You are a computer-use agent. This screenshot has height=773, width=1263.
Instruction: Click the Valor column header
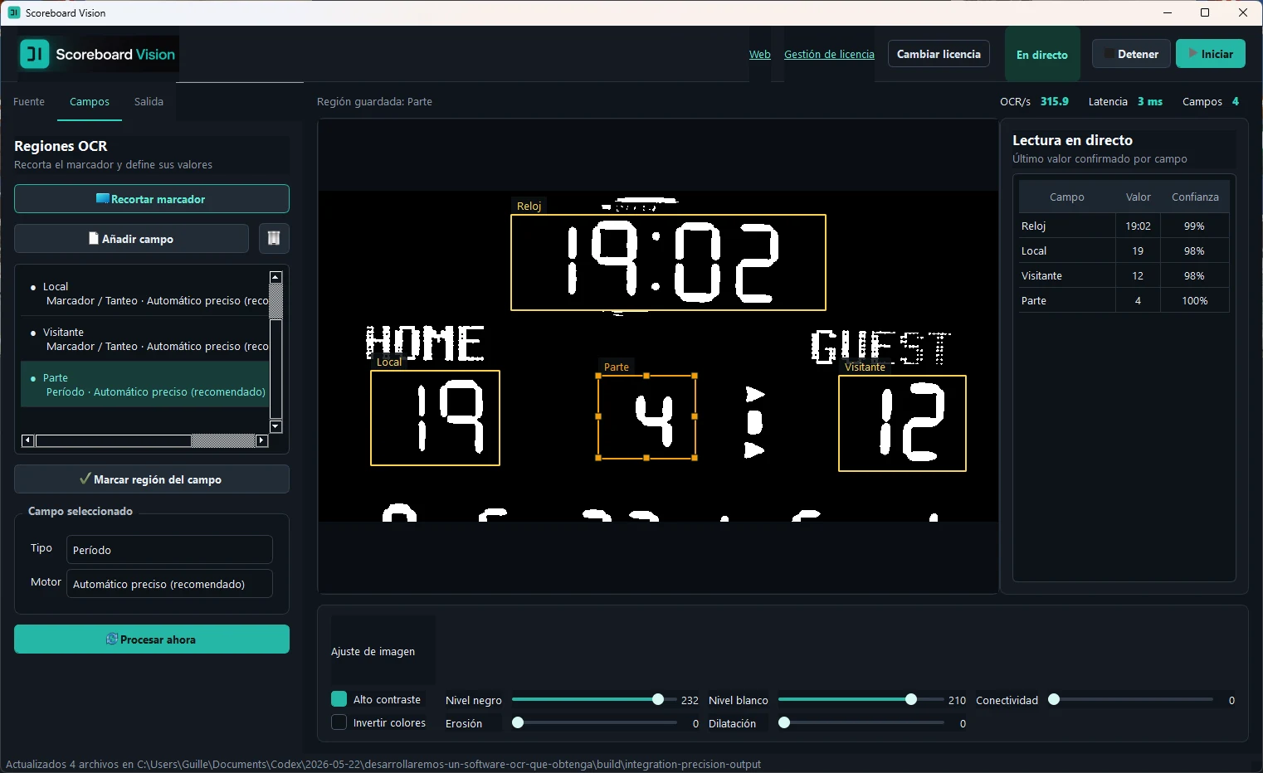1138,197
